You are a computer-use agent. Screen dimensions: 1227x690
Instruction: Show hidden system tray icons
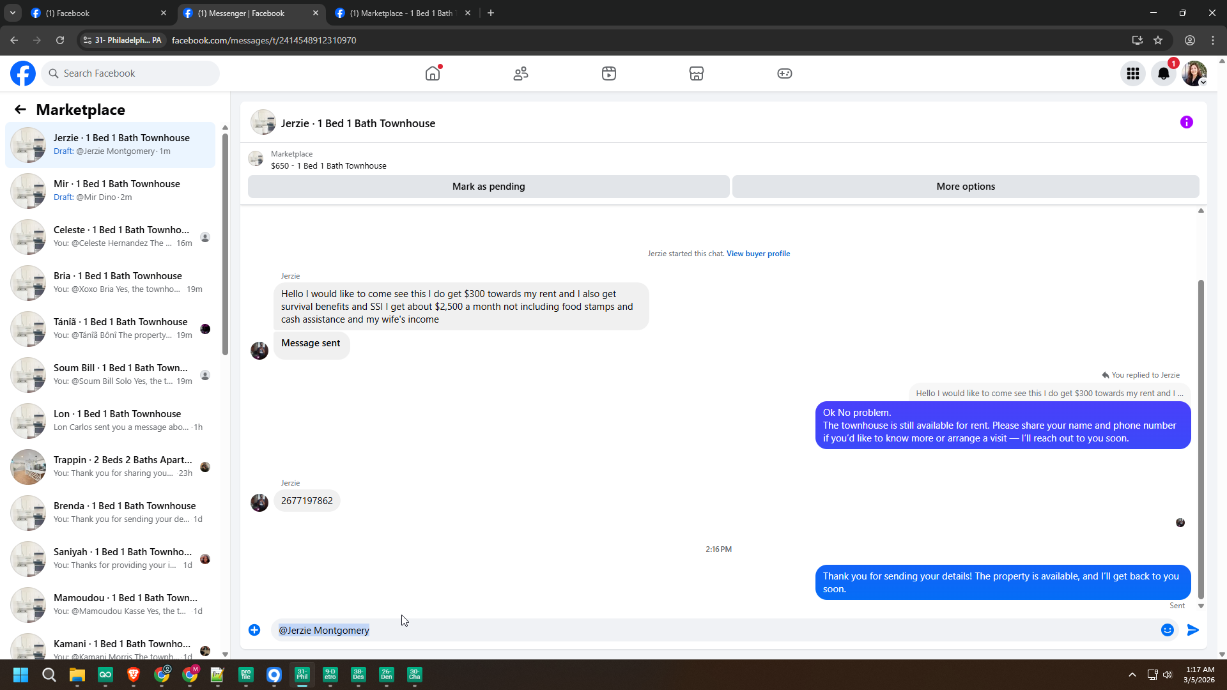click(x=1132, y=675)
